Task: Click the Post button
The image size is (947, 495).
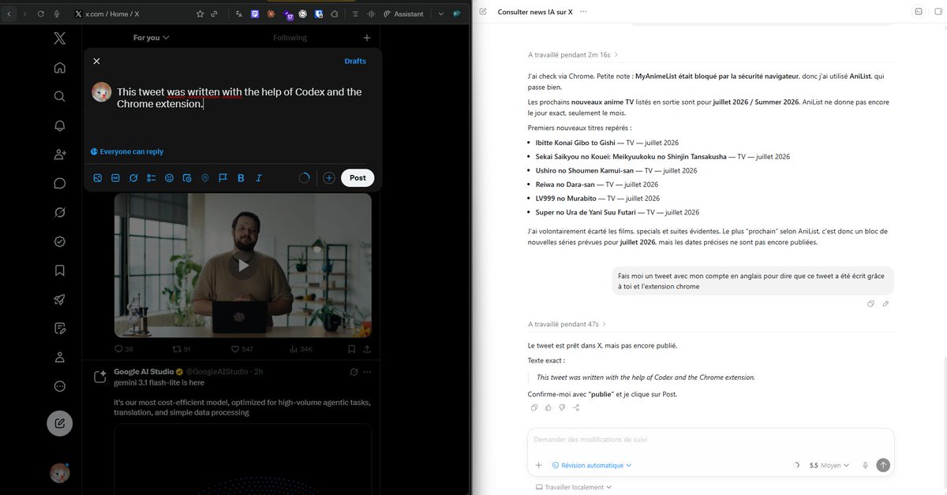Action: click(357, 178)
